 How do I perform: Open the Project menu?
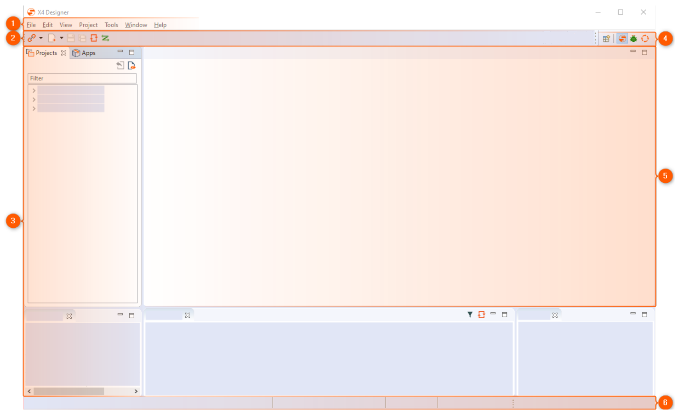[x=88, y=25]
